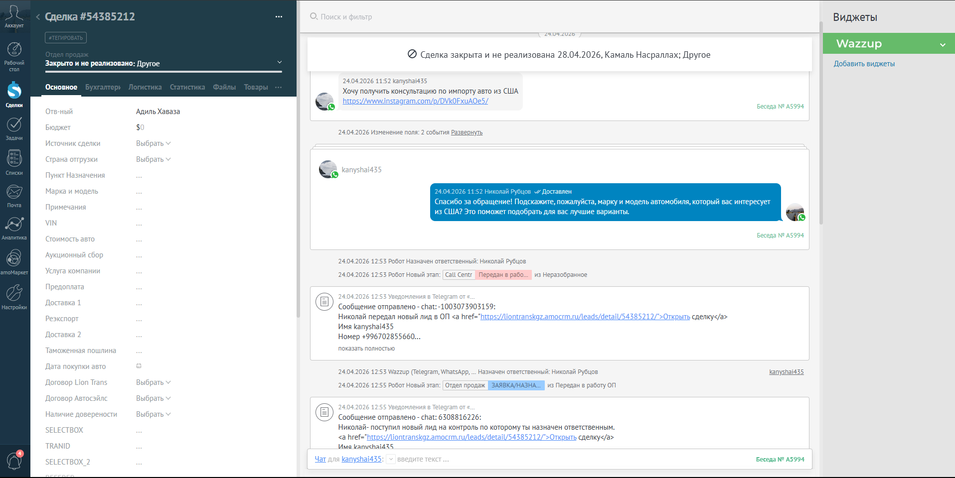
Task: Click Развернуть to expand field changes
Action: click(x=467, y=132)
